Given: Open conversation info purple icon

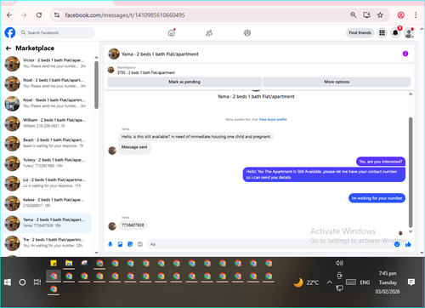Looking at the screenshot, I should (405, 54).
